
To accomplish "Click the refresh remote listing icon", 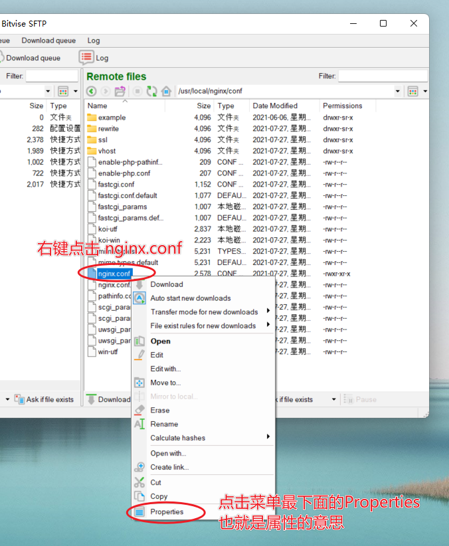I will tap(152, 91).
